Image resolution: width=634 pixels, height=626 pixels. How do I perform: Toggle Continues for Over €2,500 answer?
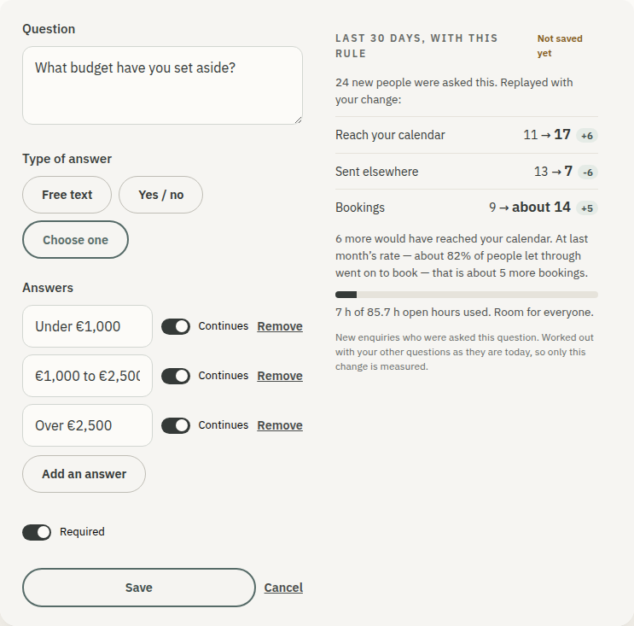(x=176, y=425)
